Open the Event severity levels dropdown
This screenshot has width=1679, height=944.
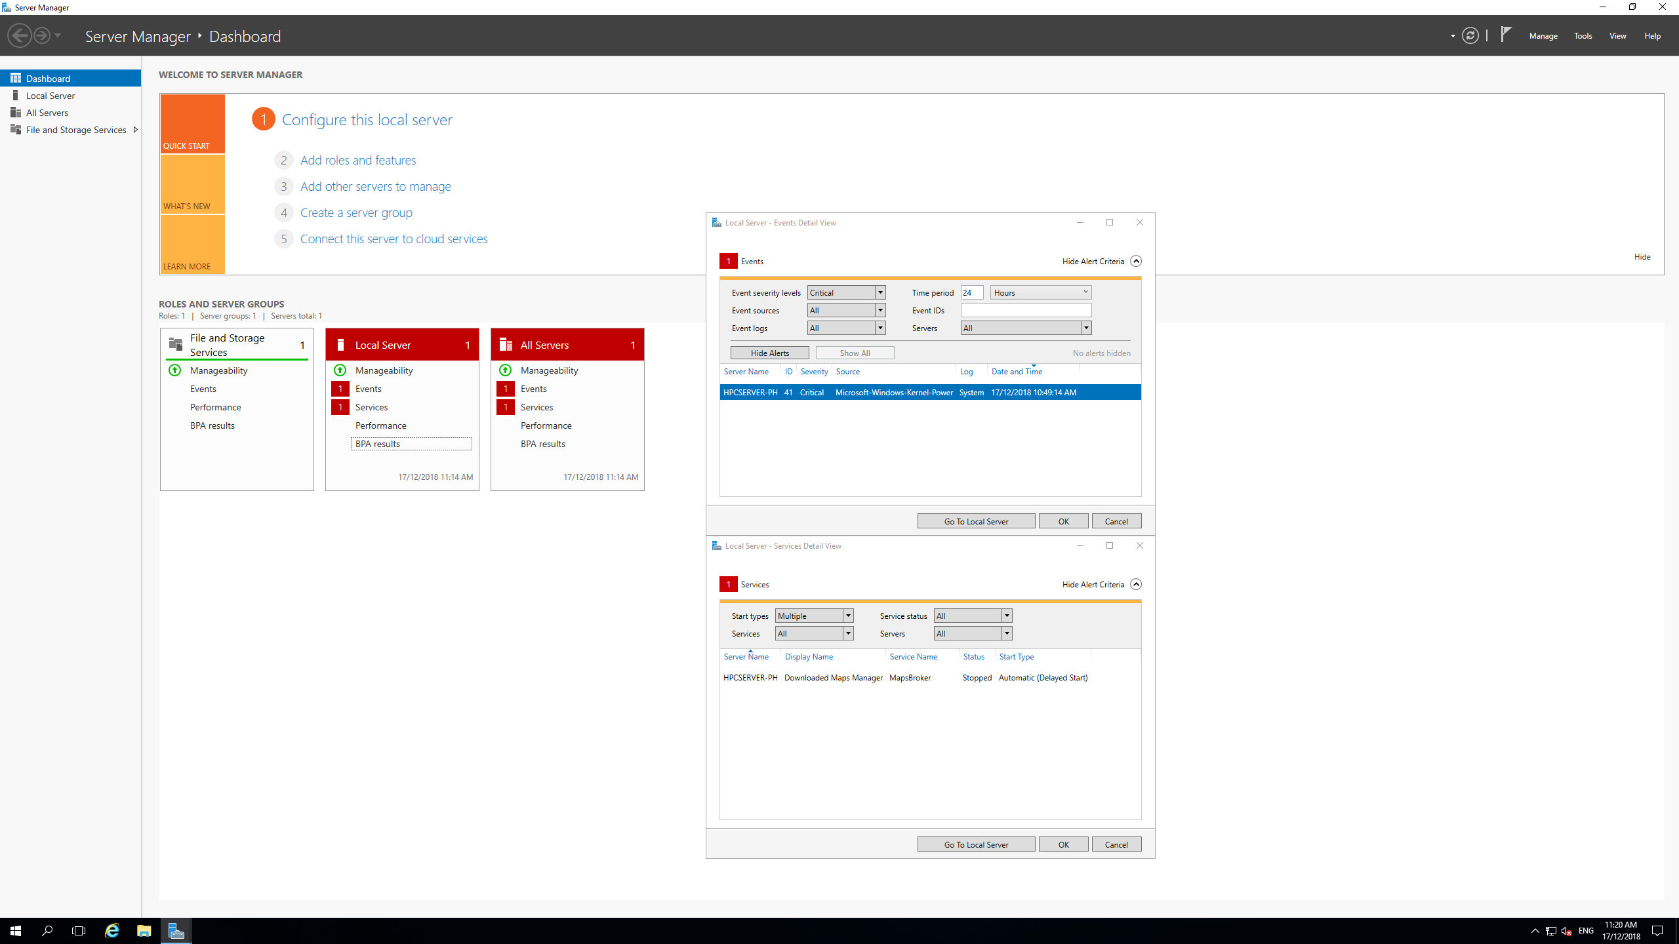pos(846,292)
